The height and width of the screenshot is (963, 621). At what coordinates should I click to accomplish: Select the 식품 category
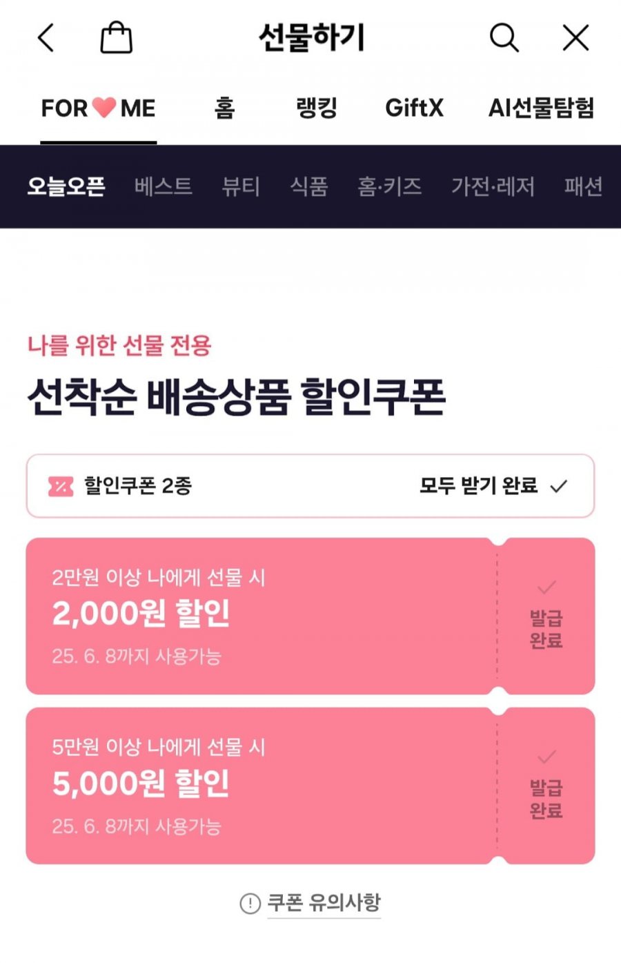coord(309,186)
